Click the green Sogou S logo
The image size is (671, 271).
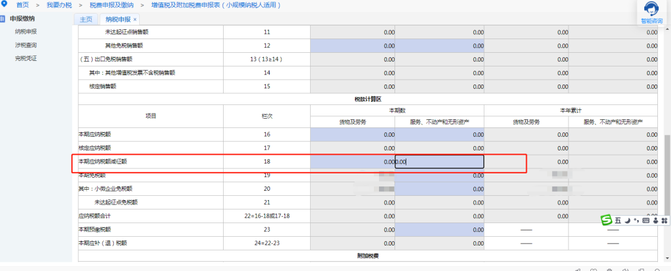pos(606,220)
